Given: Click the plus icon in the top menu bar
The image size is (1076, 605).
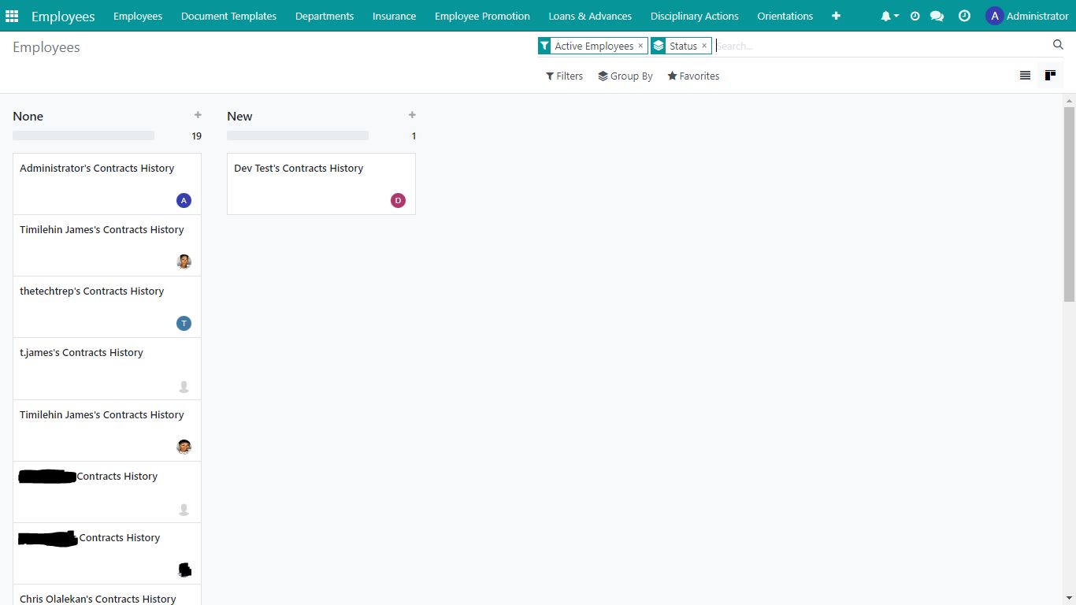Looking at the screenshot, I should (x=836, y=16).
